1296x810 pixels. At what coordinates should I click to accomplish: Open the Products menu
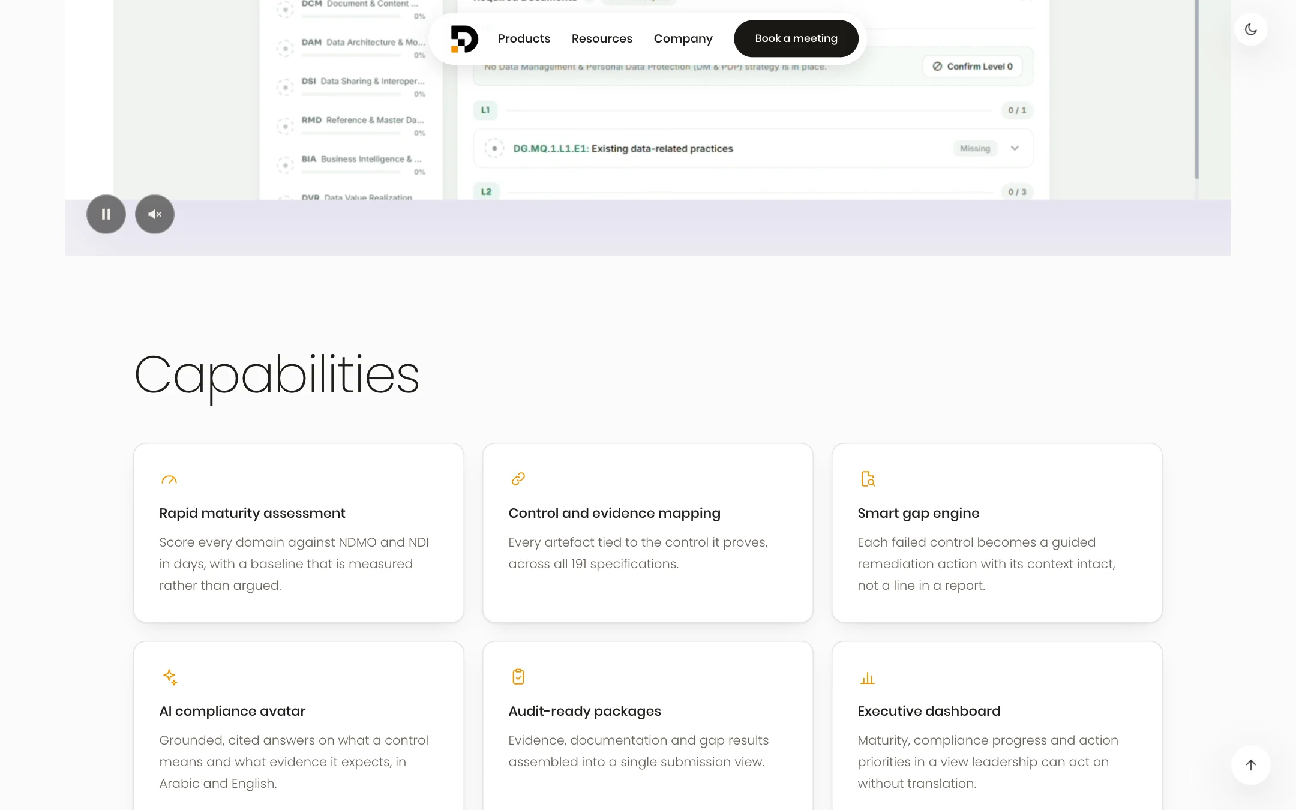coord(524,38)
